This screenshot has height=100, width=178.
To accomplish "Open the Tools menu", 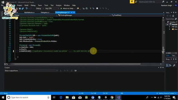I will coord(46,5).
